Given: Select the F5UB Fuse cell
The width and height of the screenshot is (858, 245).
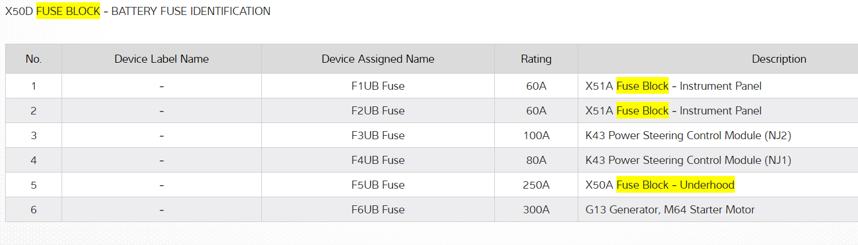Looking at the screenshot, I should pos(377,185).
